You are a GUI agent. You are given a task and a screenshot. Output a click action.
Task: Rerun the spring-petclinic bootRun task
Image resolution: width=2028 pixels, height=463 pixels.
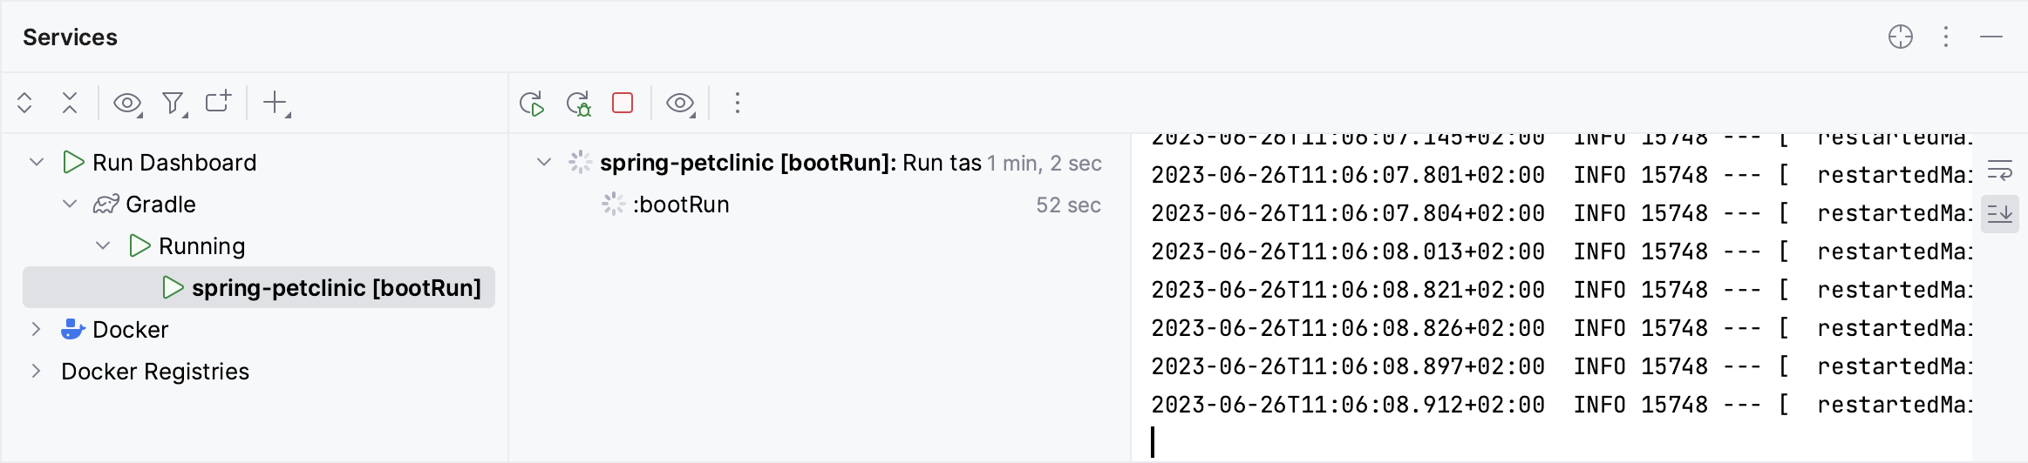tap(532, 104)
